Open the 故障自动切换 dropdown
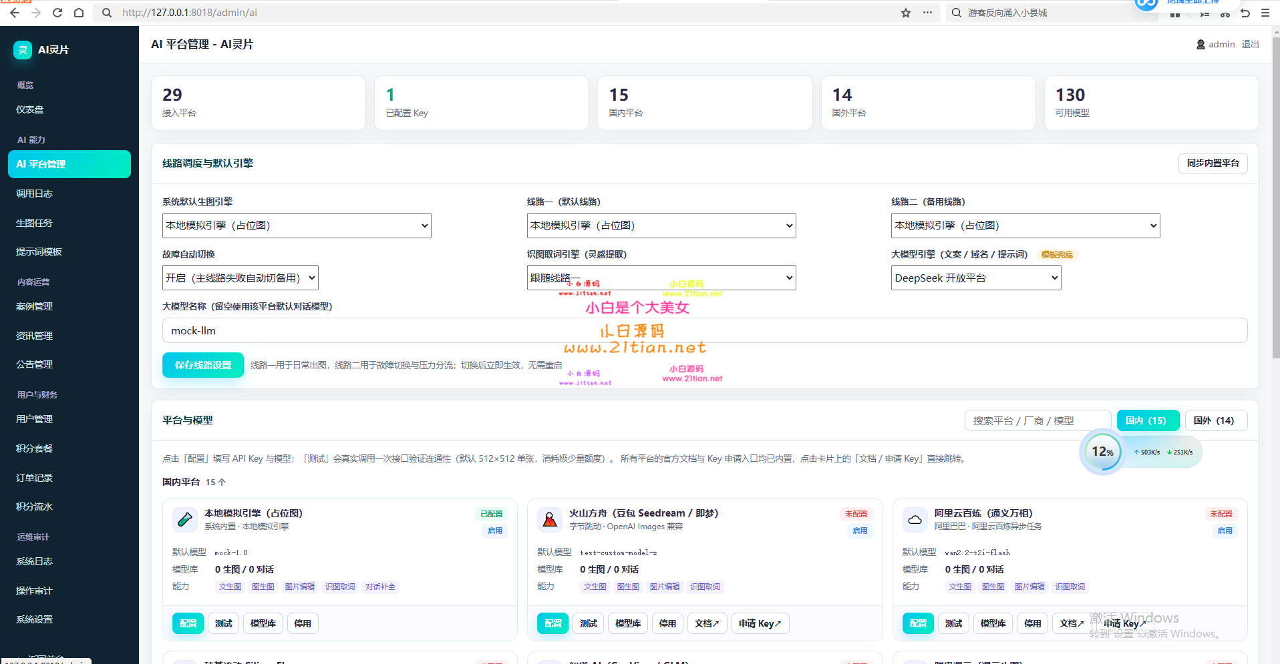The image size is (1280, 664). pos(241,278)
